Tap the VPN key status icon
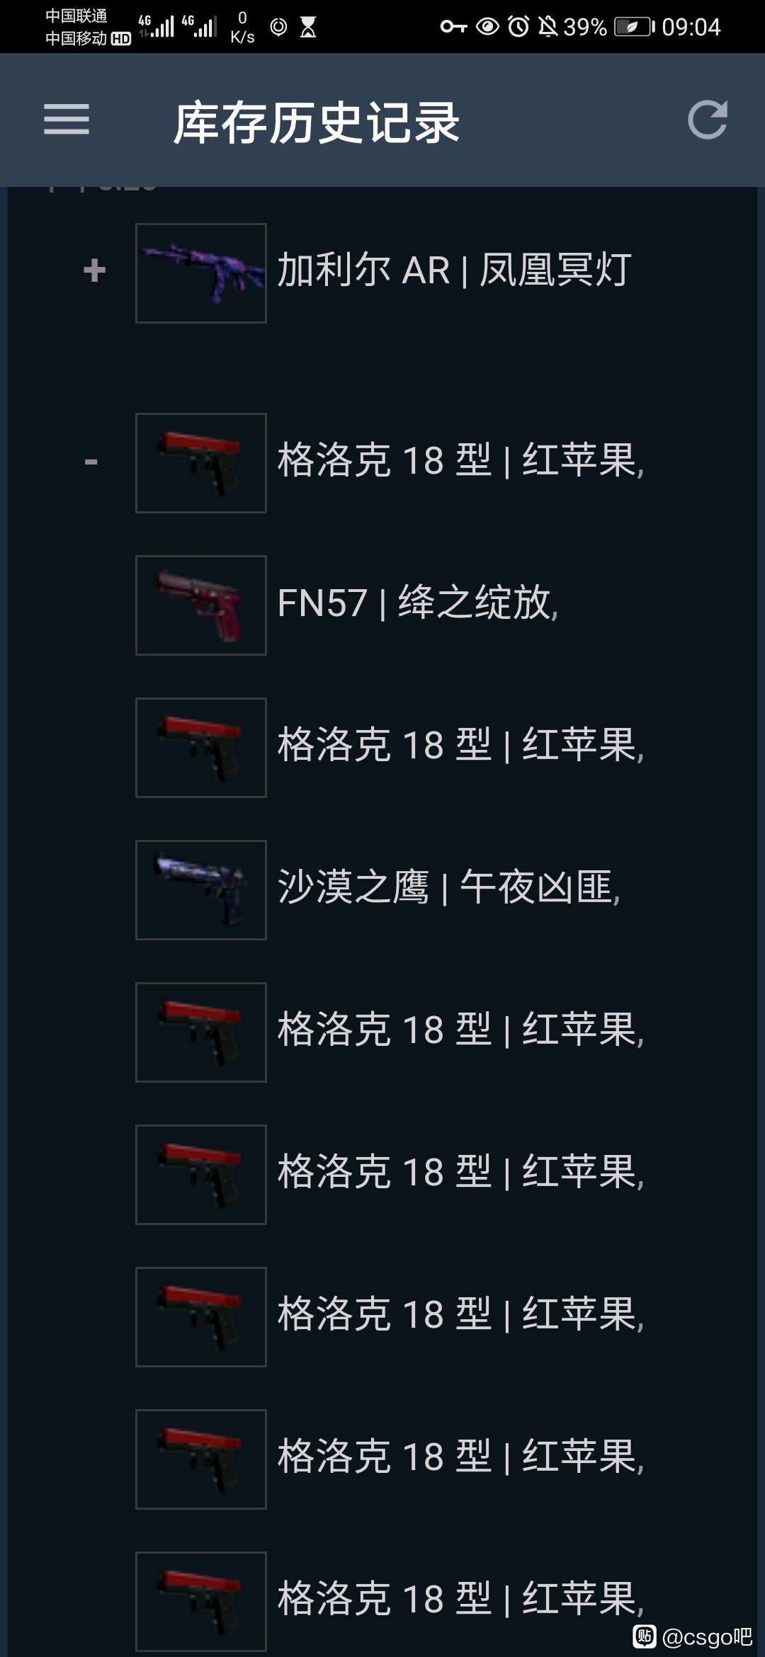765x1657 pixels. pyautogui.click(x=453, y=27)
